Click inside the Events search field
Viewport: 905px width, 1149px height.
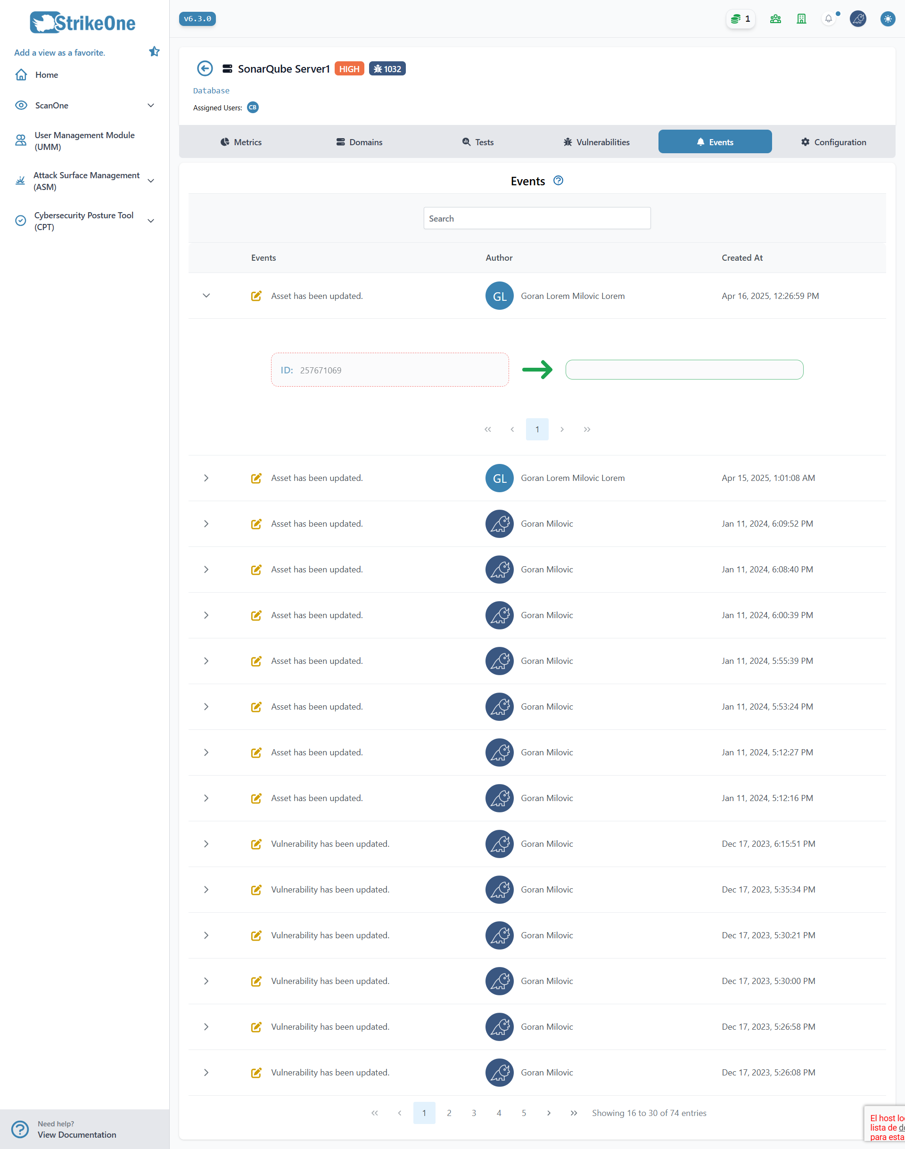[537, 218]
